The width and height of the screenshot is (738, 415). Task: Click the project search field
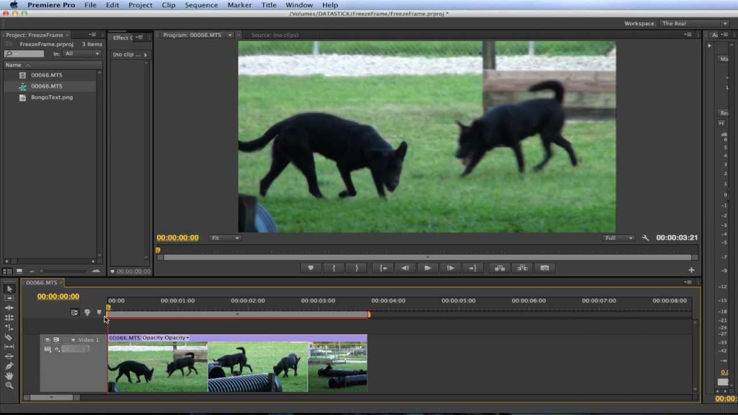pos(24,54)
